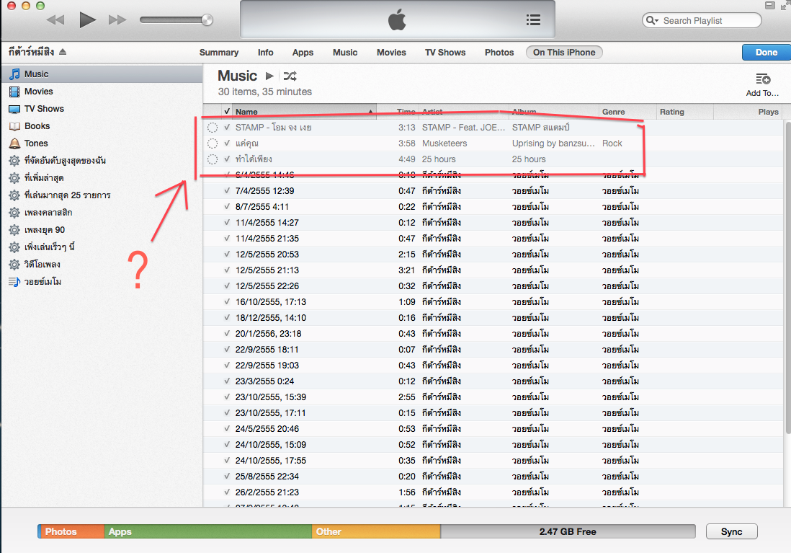Click the Add To button

coord(762,85)
